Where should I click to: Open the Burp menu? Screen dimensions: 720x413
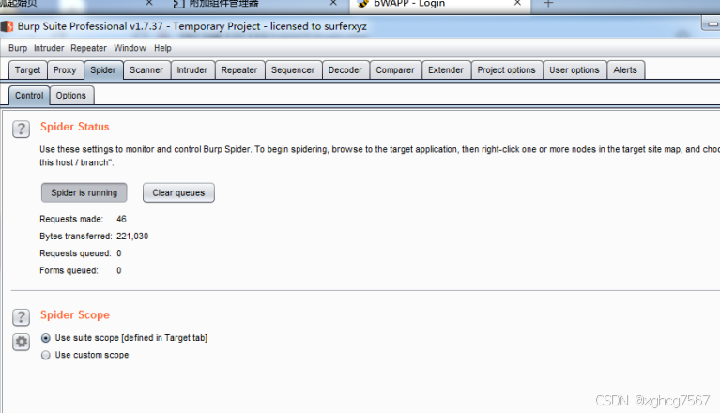click(18, 48)
